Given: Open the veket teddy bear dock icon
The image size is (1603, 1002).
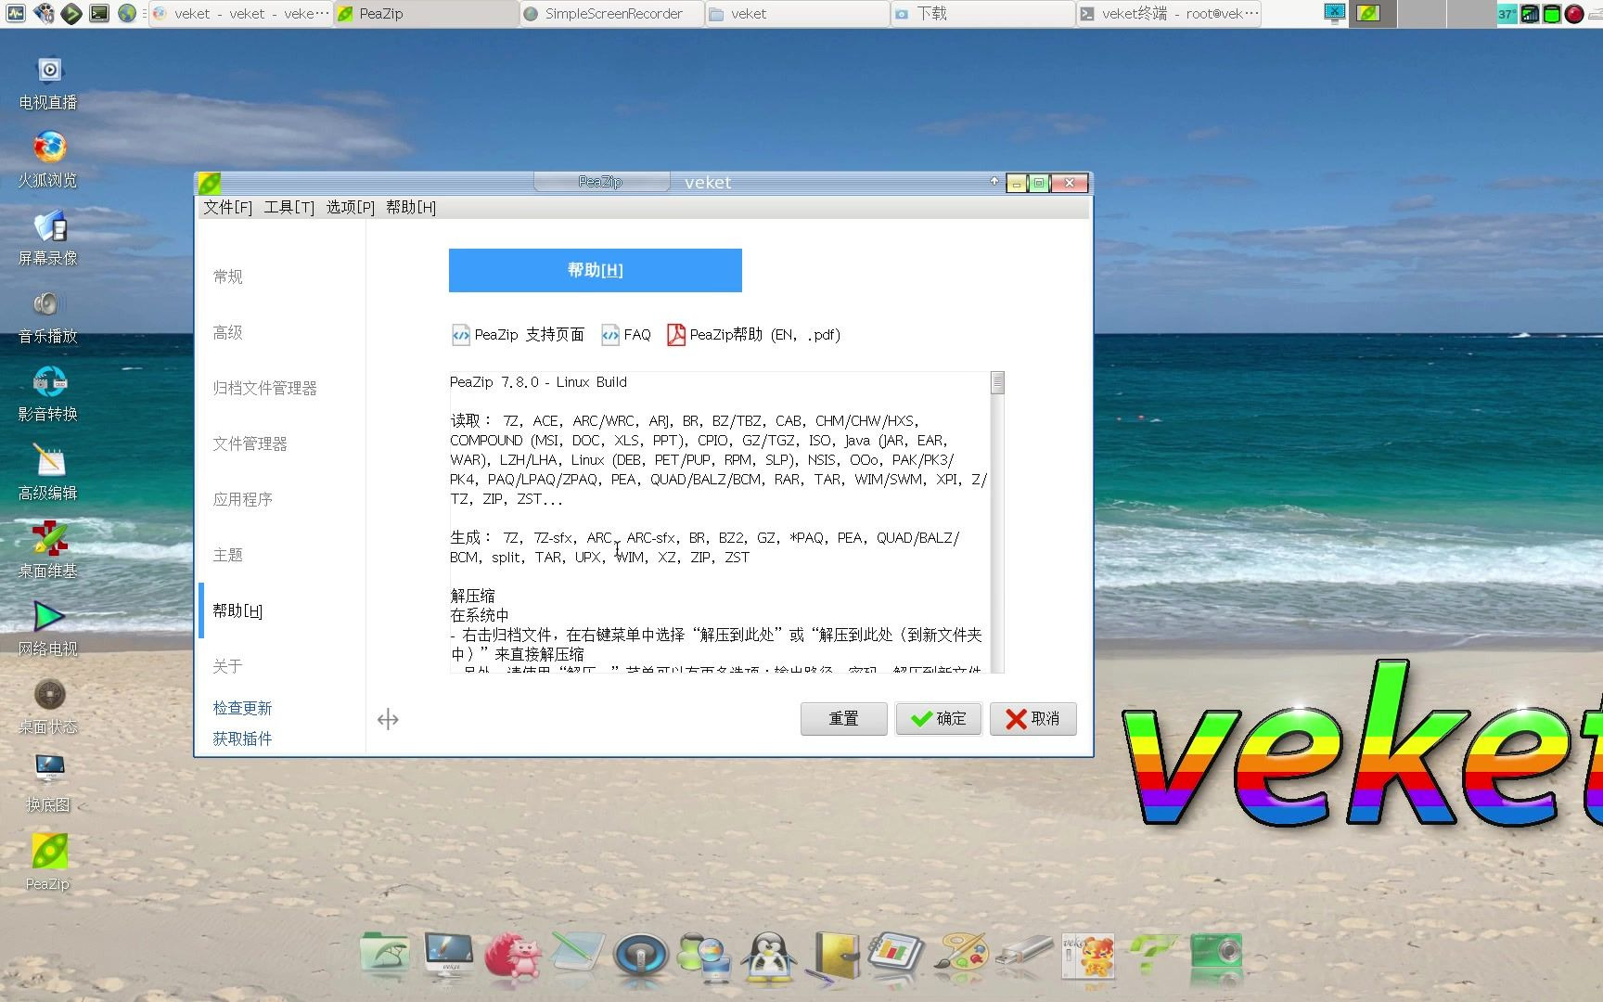Looking at the screenshot, I should pos(1088,956).
